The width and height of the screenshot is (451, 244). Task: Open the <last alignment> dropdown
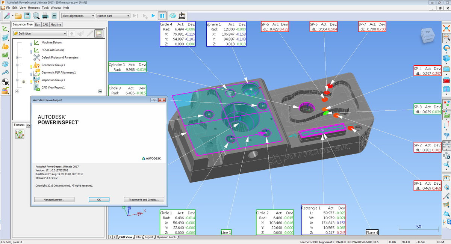78,16
